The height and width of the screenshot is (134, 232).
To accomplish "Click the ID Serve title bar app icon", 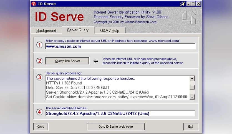I will coord(34,4).
